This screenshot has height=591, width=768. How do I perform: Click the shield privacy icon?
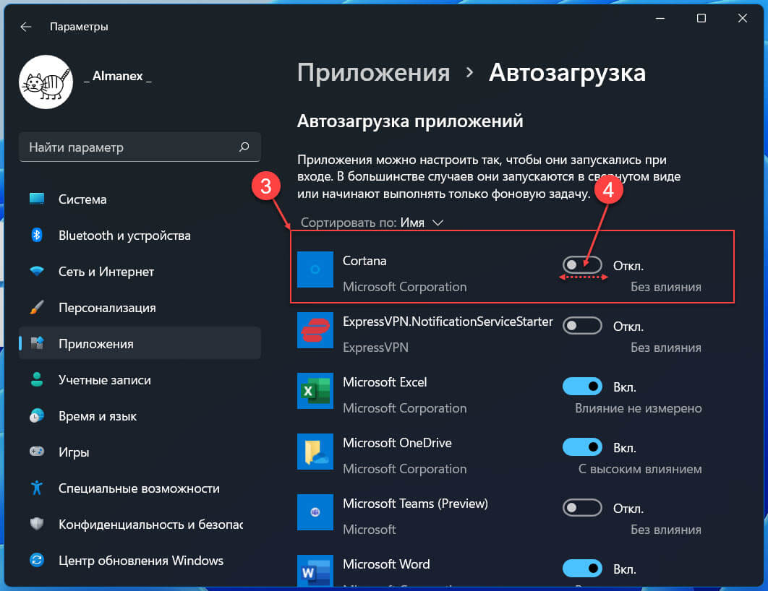pyautogui.click(x=37, y=524)
